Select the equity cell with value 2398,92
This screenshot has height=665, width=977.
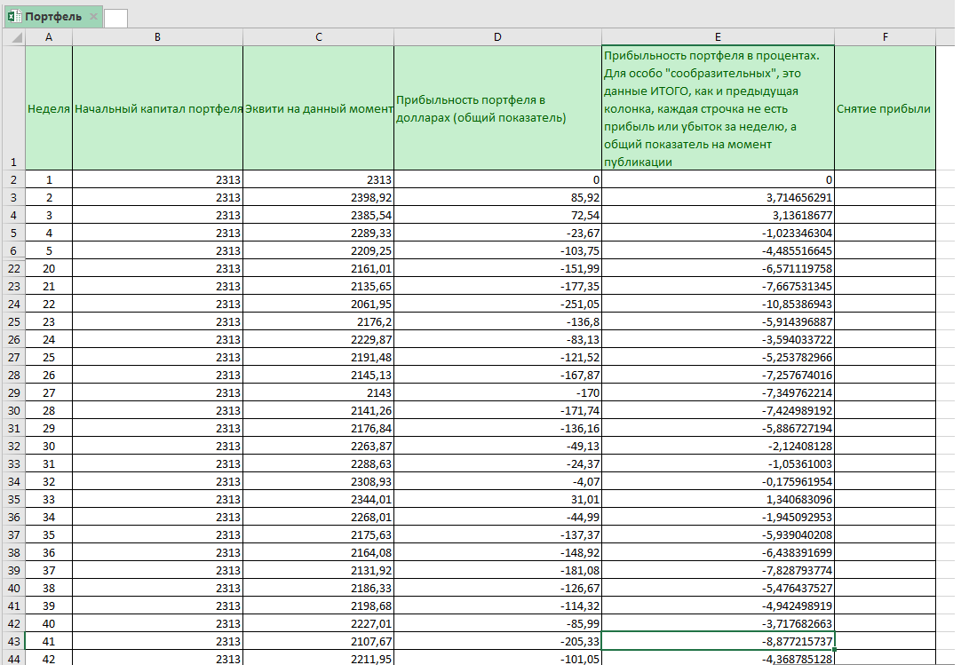(318, 196)
